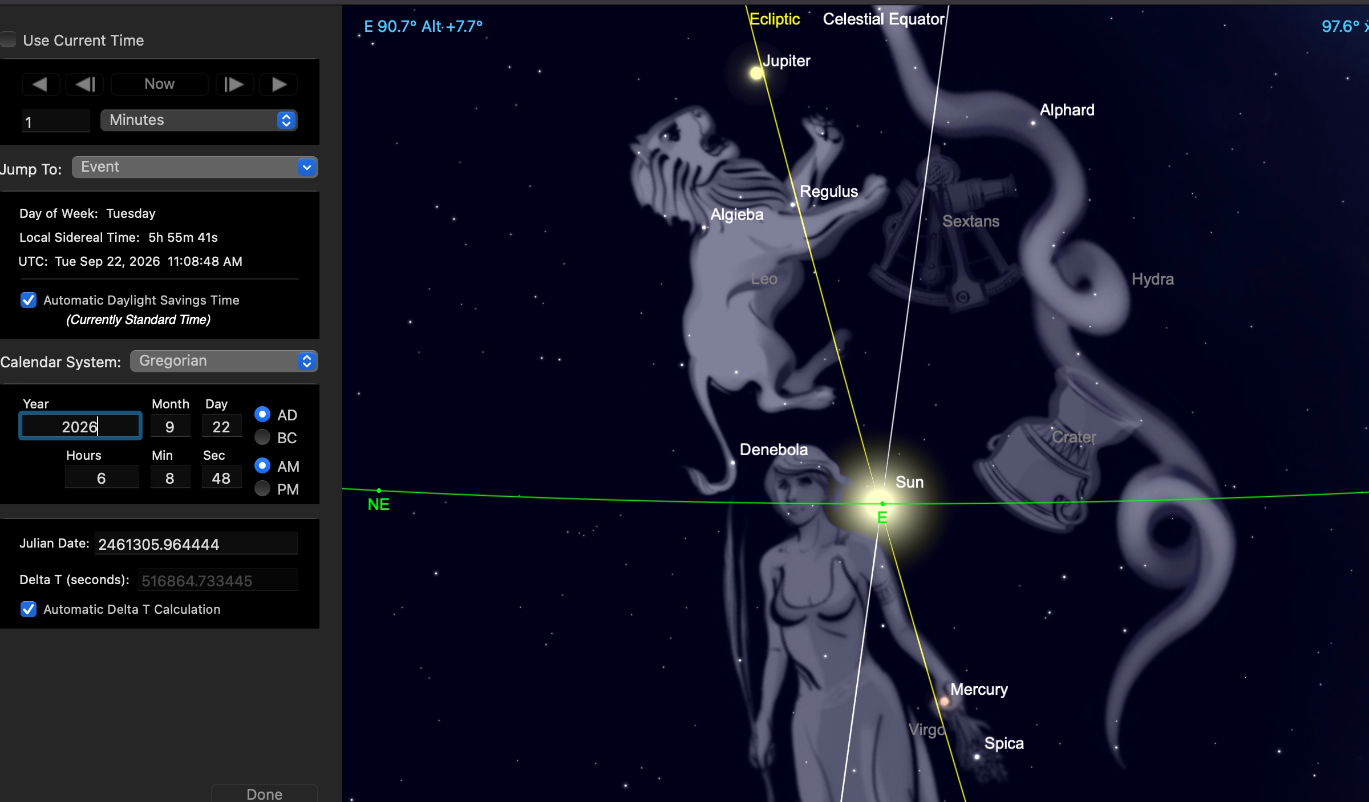Step time forward one increment
1369x802 pixels.
click(x=234, y=84)
